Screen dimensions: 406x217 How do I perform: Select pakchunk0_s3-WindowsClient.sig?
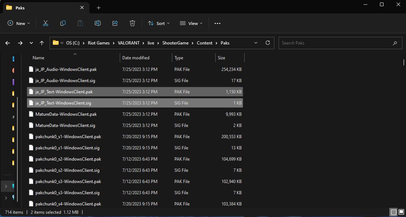point(135,193)
